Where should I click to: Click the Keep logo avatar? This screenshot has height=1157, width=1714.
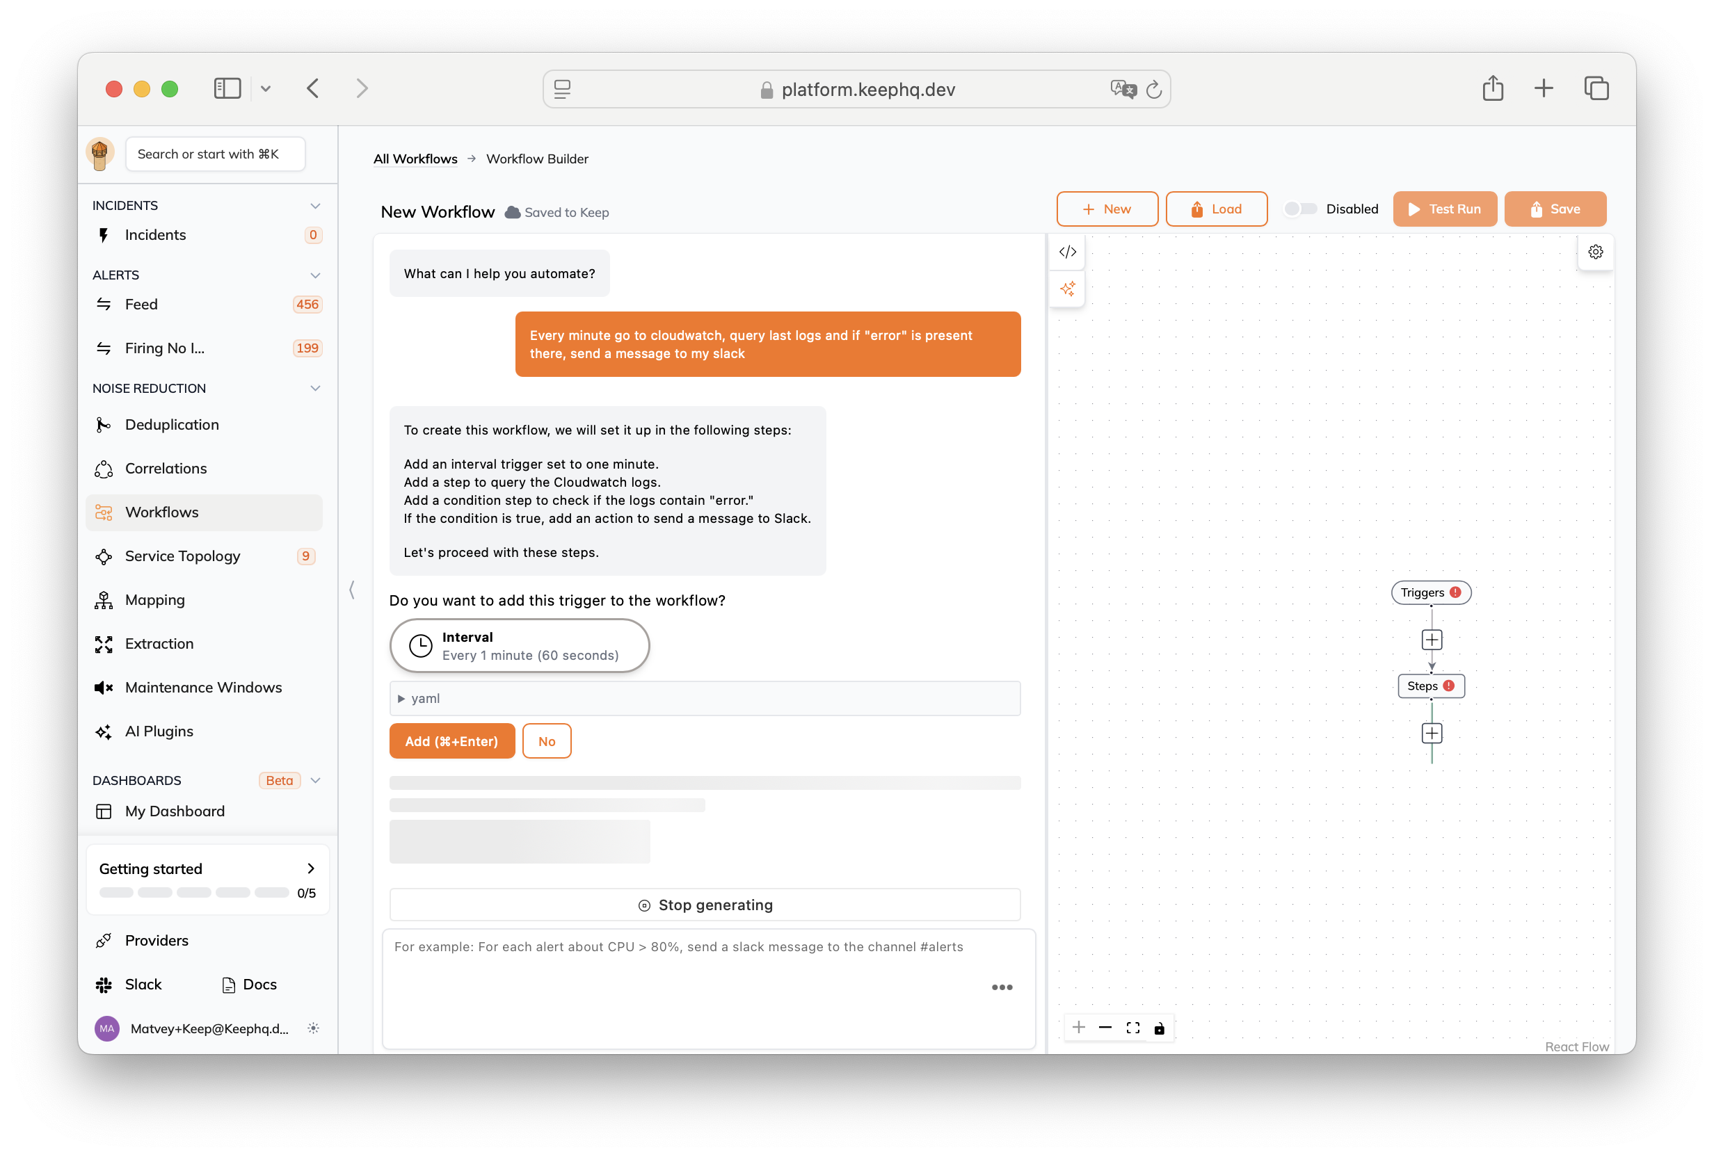(x=100, y=154)
